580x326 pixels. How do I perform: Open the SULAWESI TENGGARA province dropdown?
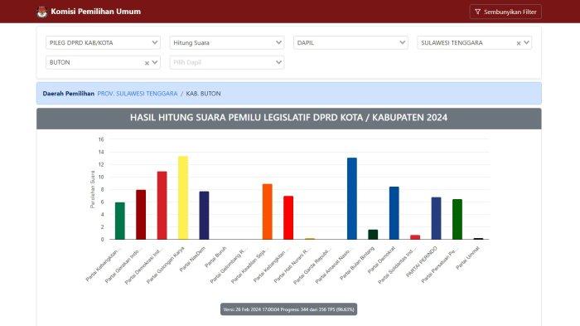474,42
